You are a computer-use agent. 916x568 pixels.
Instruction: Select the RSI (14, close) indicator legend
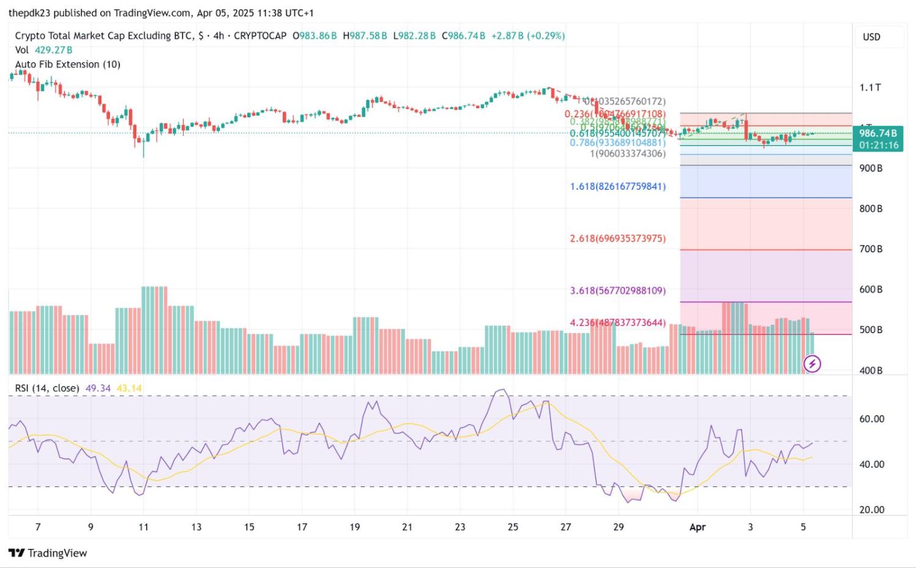[47, 388]
